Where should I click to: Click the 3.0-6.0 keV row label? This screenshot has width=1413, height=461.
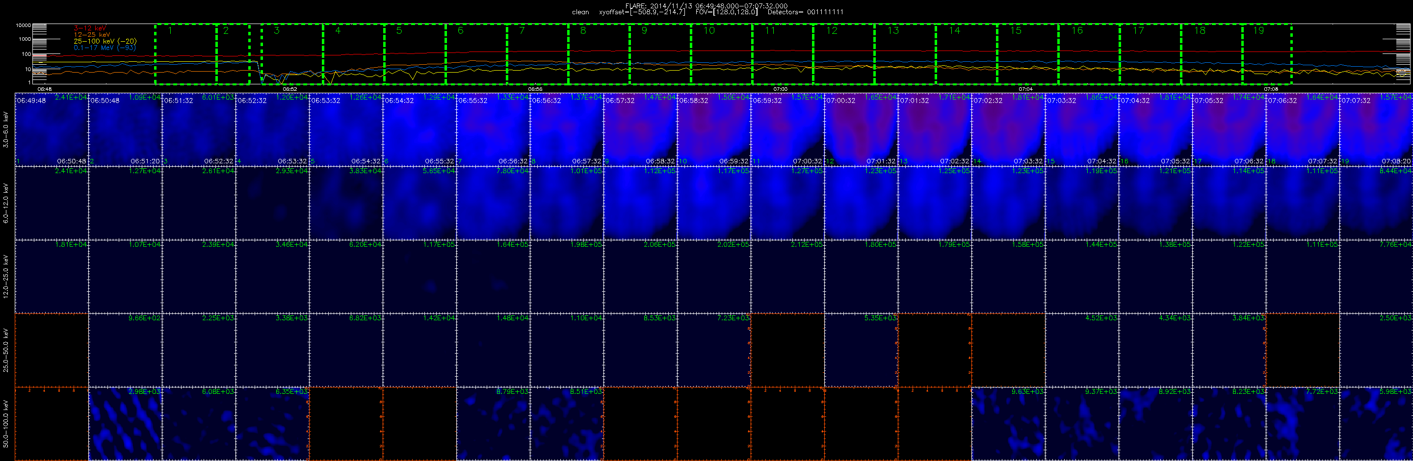coord(6,129)
